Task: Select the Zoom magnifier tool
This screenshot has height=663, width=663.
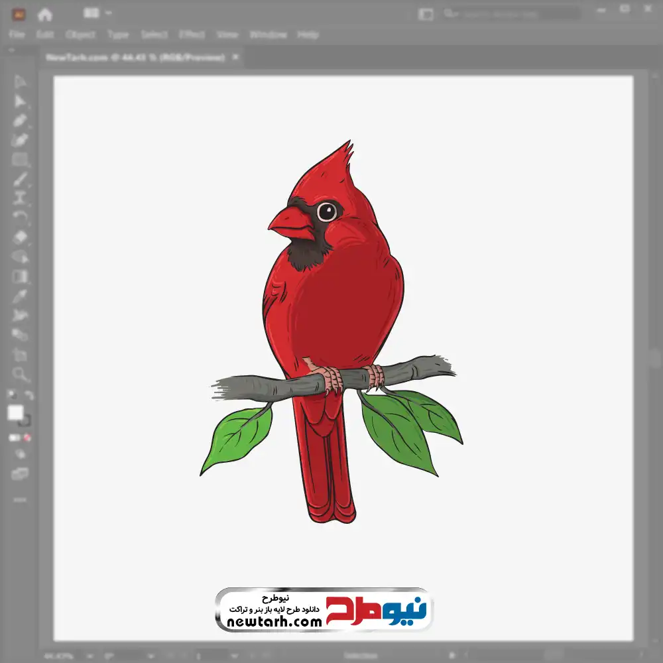Action: coord(20,375)
